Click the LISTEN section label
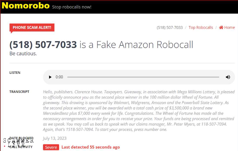This screenshot has width=238, height=151. pyautogui.click(x=15, y=73)
